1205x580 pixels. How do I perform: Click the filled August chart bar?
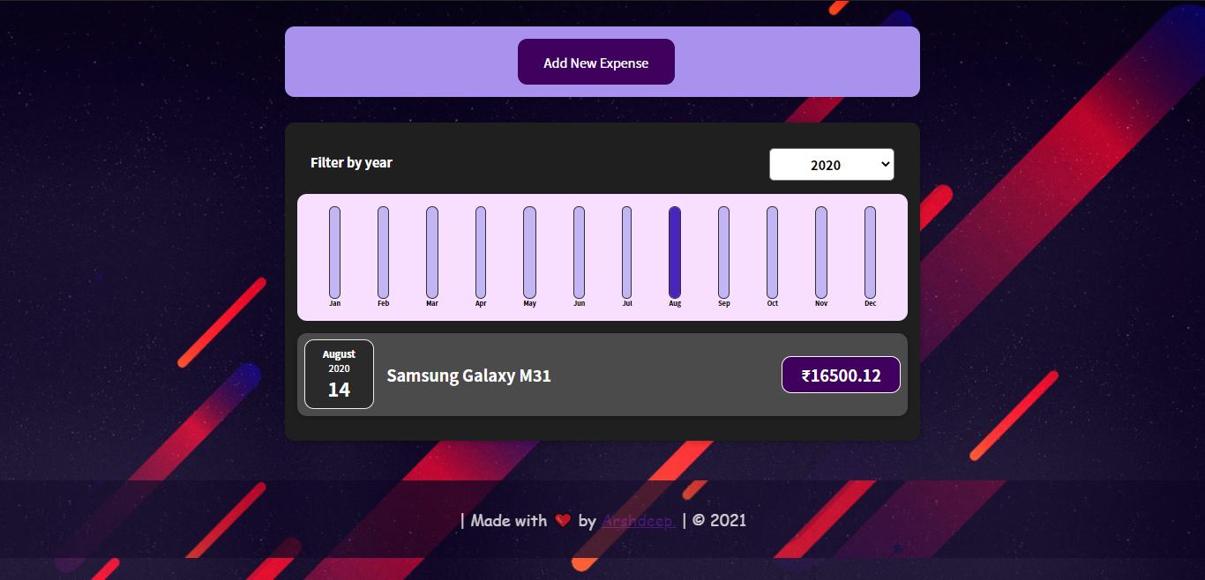[675, 252]
